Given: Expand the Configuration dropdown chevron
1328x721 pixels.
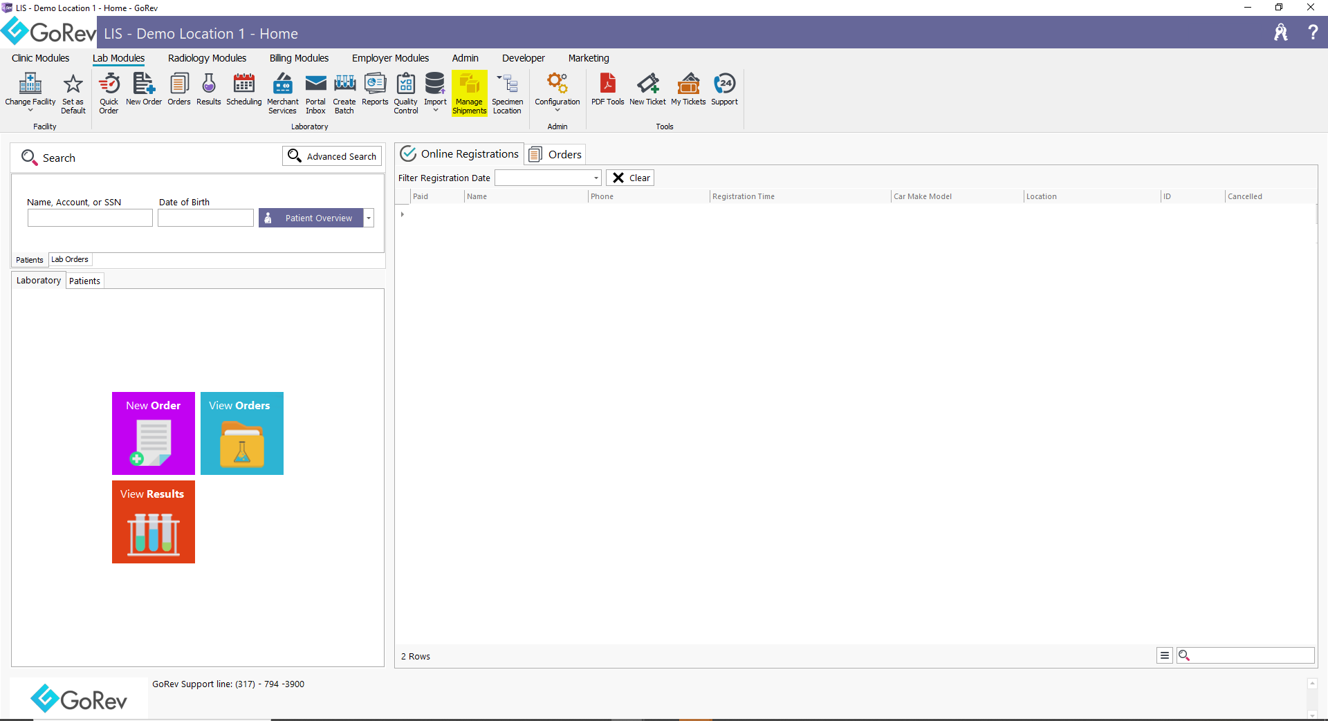Looking at the screenshot, I should [557, 110].
